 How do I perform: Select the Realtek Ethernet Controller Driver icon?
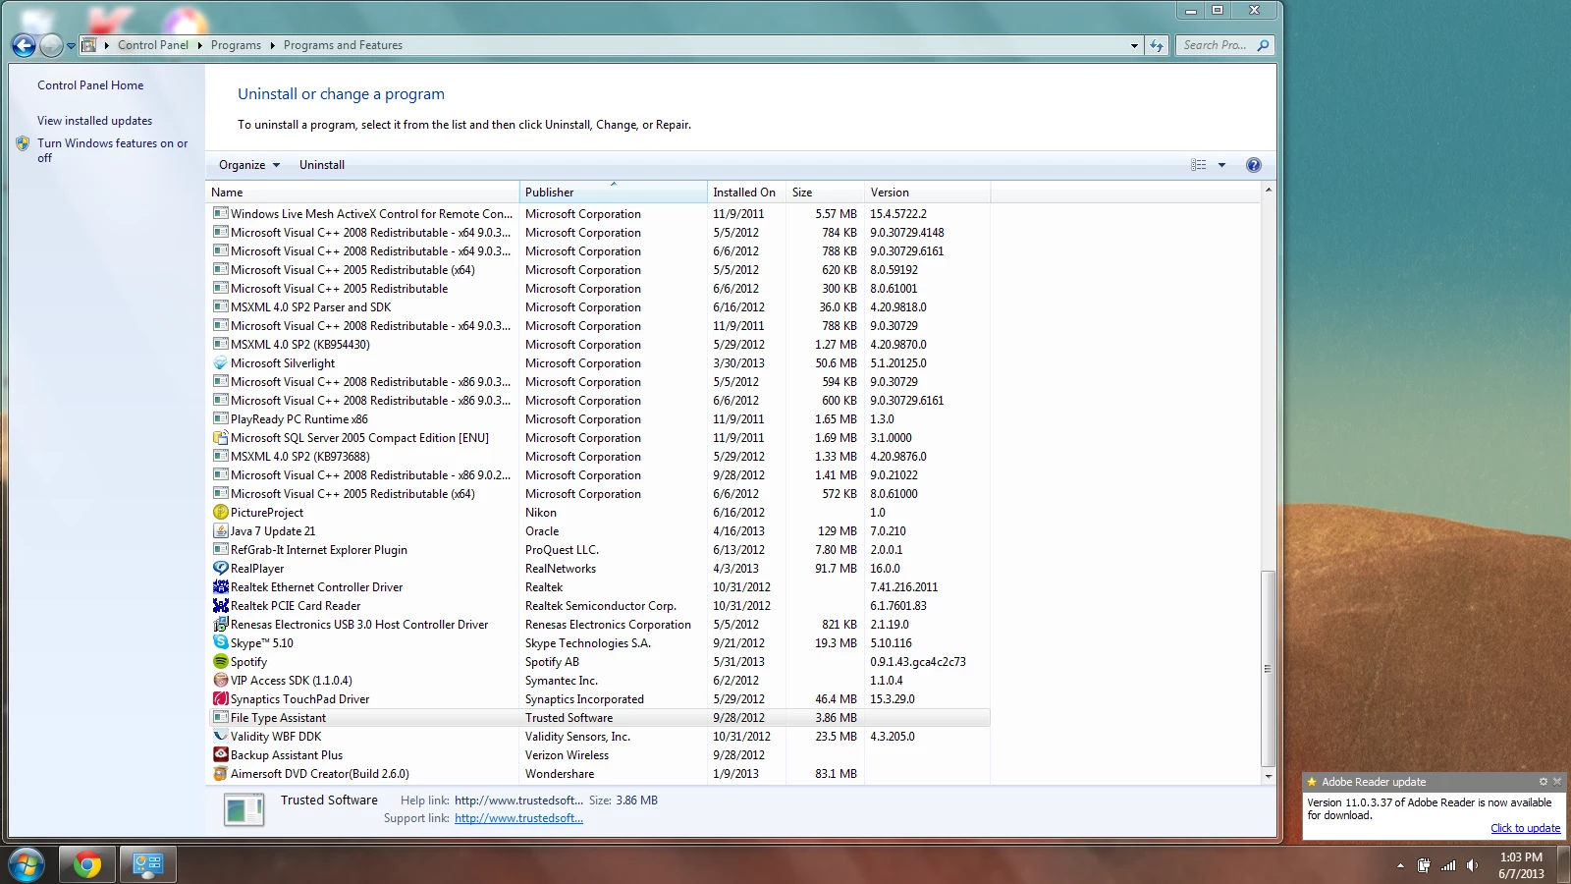221,587
